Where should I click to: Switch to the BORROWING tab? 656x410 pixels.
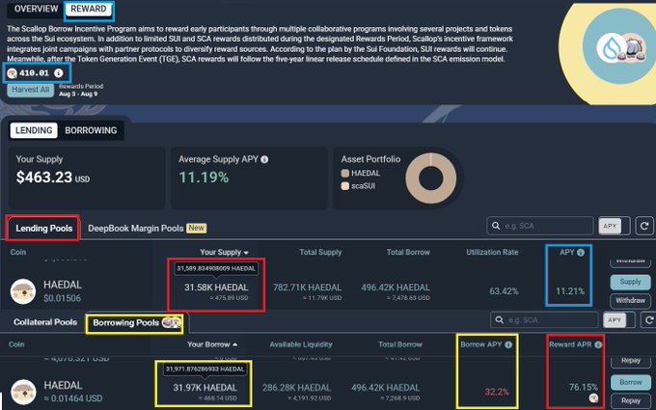point(91,130)
